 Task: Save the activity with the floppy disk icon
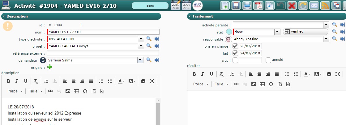236,6
